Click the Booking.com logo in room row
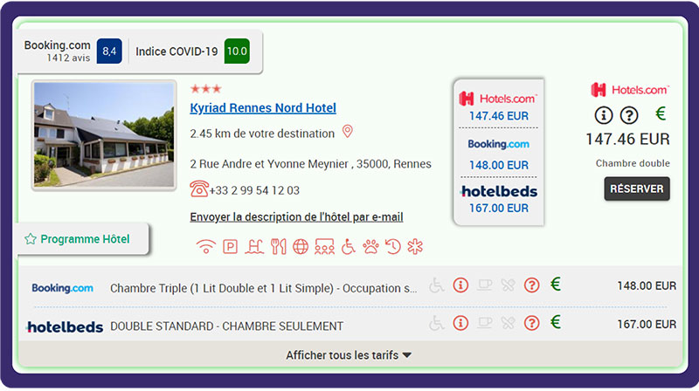This screenshot has height=391, width=699. 62,288
